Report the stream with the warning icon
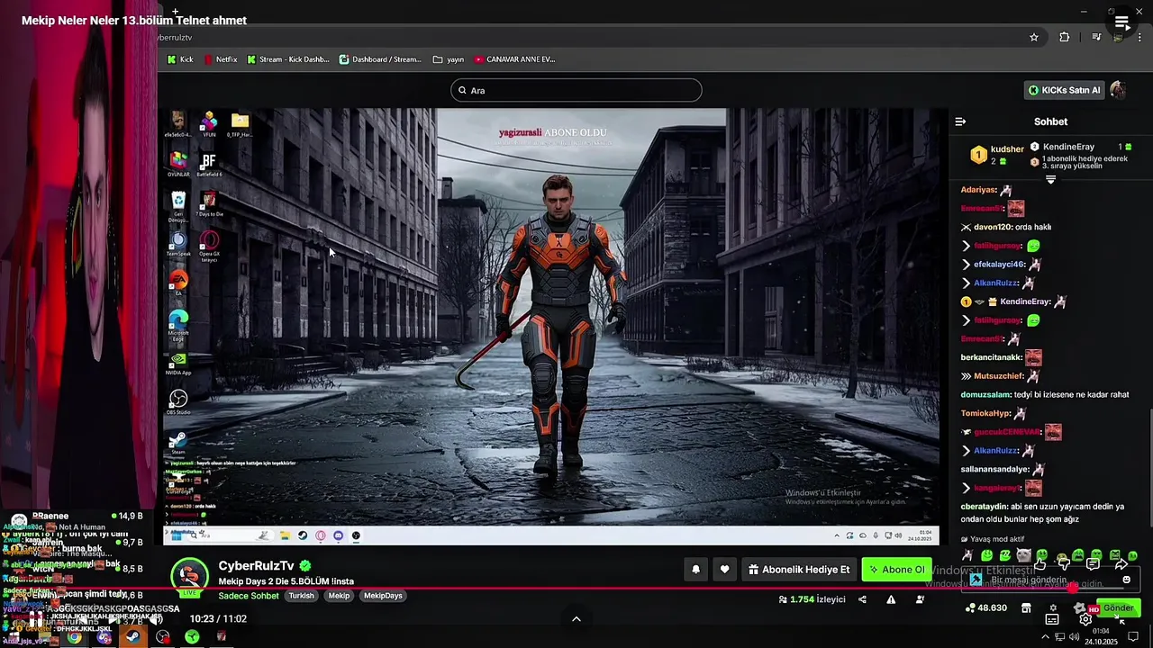Image resolution: width=1153 pixels, height=648 pixels. point(891,599)
